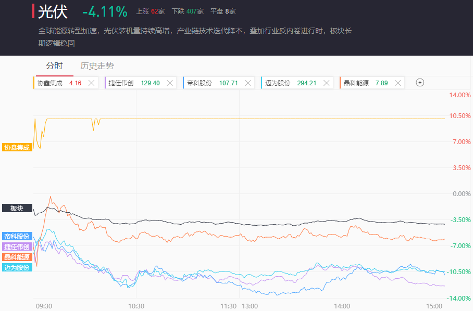Click the 下跌 407家 count

tap(188, 11)
